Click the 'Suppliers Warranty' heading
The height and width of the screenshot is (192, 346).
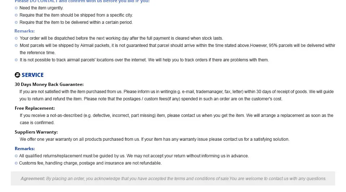tap(36, 132)
